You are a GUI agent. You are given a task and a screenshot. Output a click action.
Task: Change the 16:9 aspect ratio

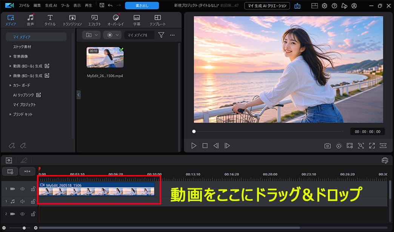point(383,146)
